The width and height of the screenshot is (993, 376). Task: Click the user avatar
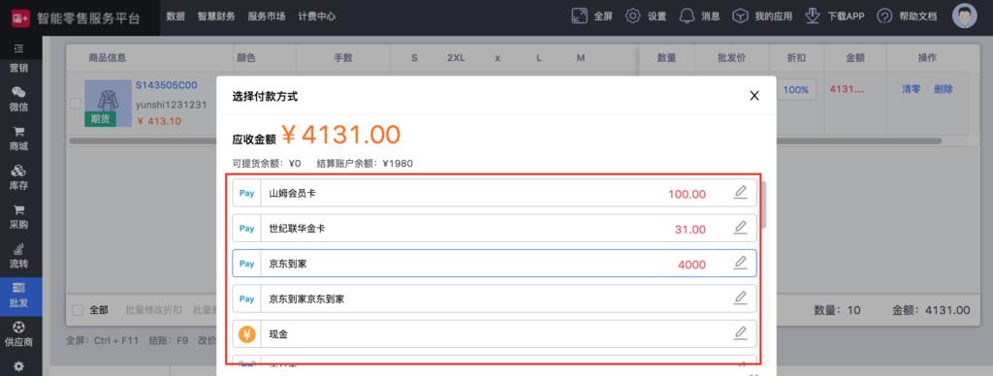[x=965, y=16]
